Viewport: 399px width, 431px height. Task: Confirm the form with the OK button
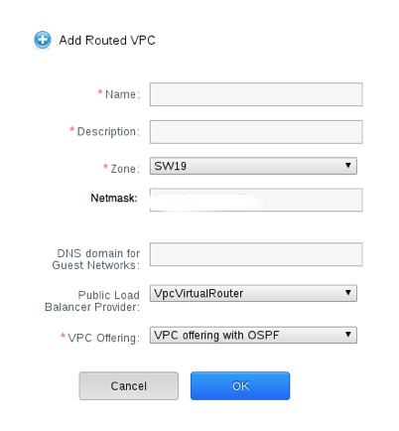coord(240,386)
